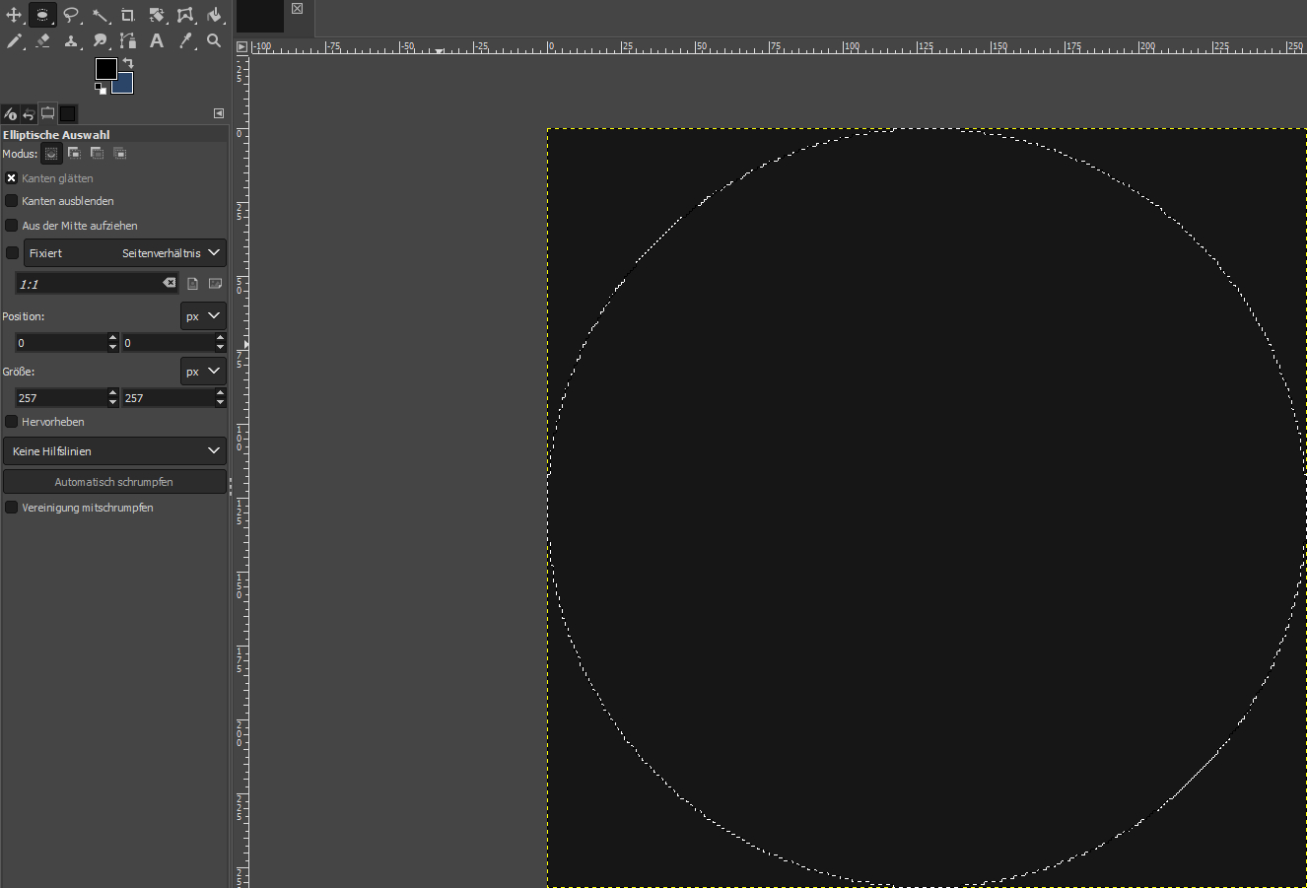Switch to the Undo History tab

click(x=29, y=114)
